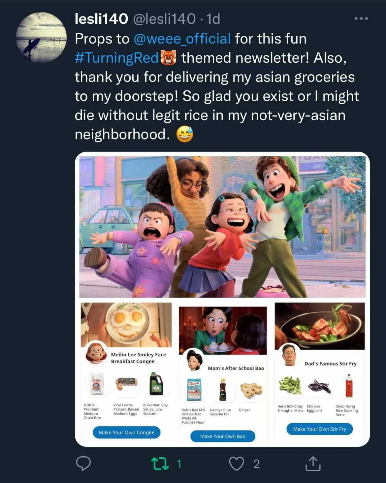Open the lesli140 display name
386x483 pixels.
pyautogui.click(x=101, y=19)
